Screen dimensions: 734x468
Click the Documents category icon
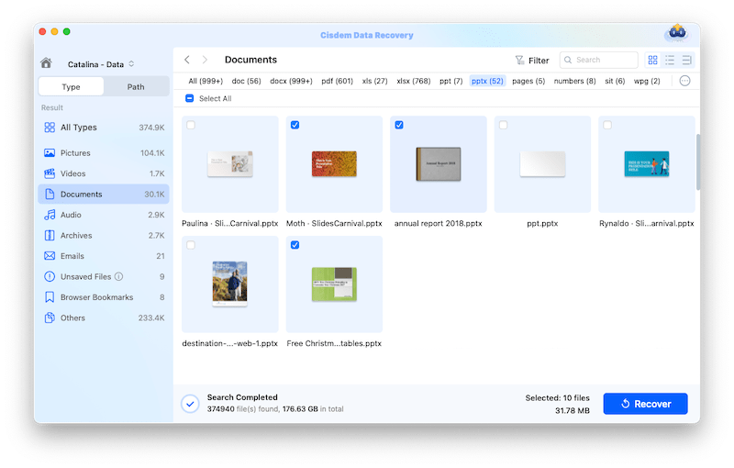pyautogui.click(x=50, y=195)
